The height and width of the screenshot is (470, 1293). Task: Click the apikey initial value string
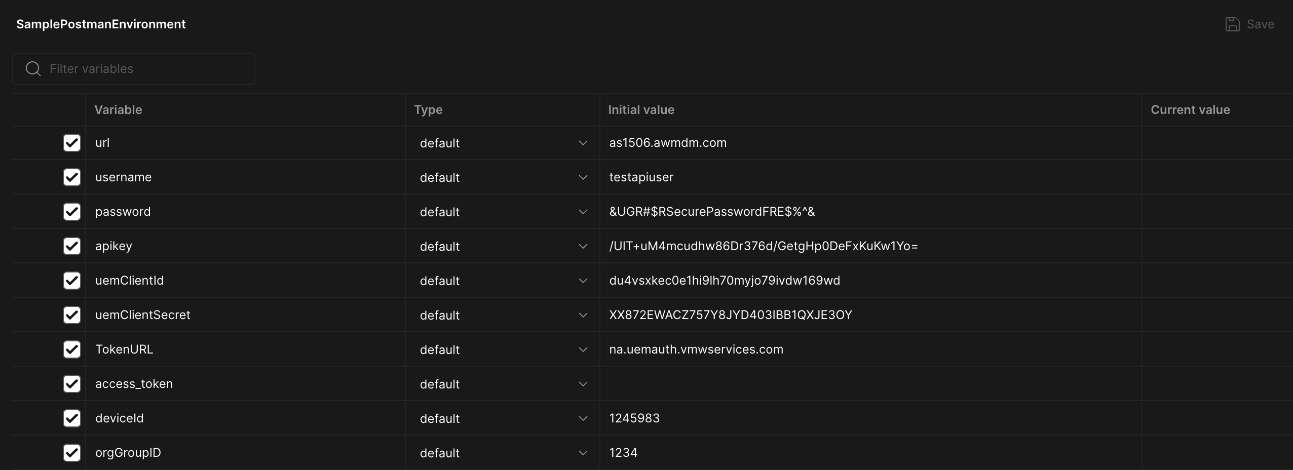(764, 246)
